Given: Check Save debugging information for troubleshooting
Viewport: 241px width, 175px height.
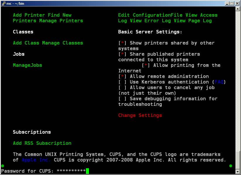Looking at the screenshot, I should [x=122, y=99].
